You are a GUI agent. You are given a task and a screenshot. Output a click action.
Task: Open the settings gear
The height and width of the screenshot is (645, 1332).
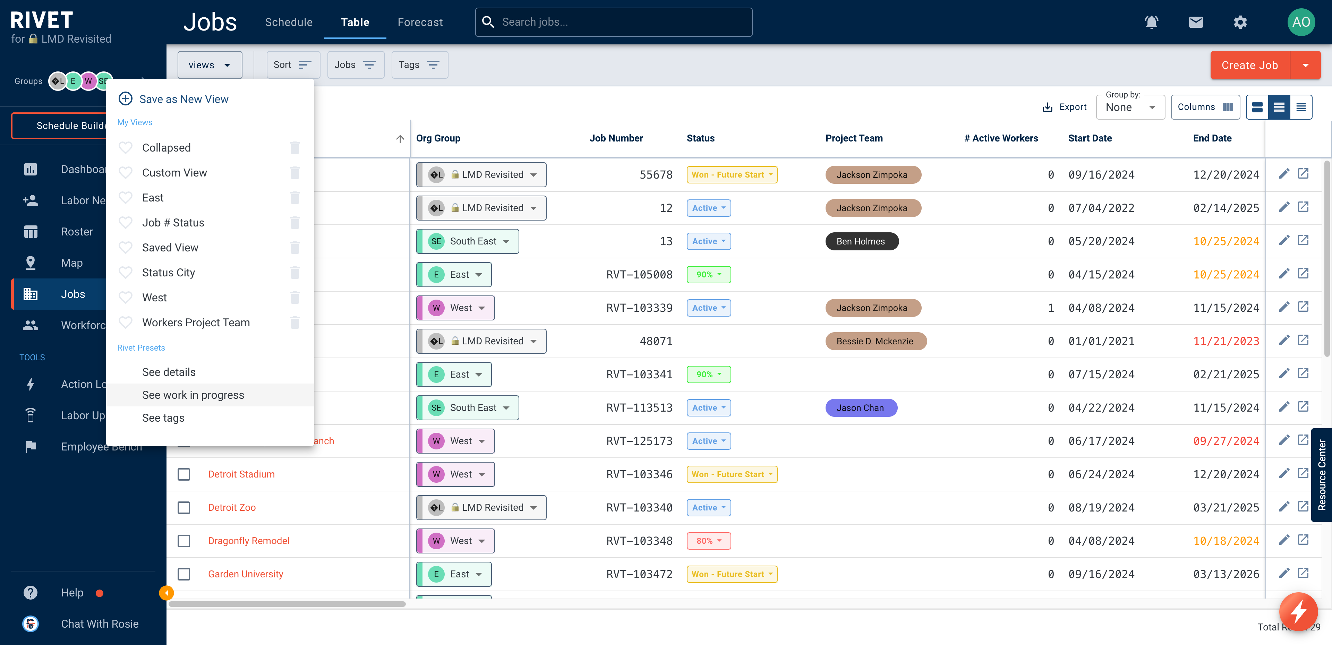coord(1240,22)
